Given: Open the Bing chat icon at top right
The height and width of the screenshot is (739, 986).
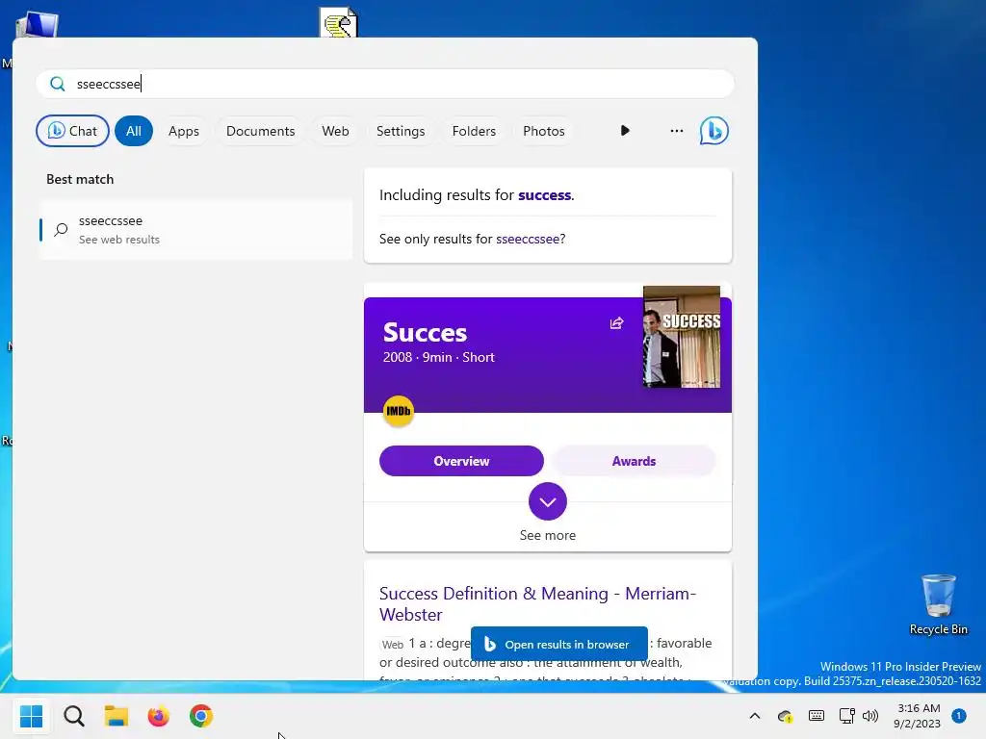Looking at the screenshot, I should [x=714, y=131].
